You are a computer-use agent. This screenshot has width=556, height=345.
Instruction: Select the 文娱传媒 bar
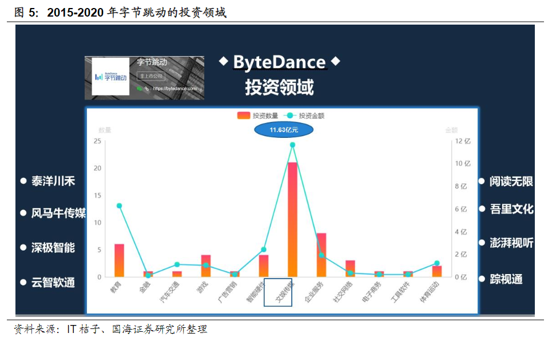292,220
